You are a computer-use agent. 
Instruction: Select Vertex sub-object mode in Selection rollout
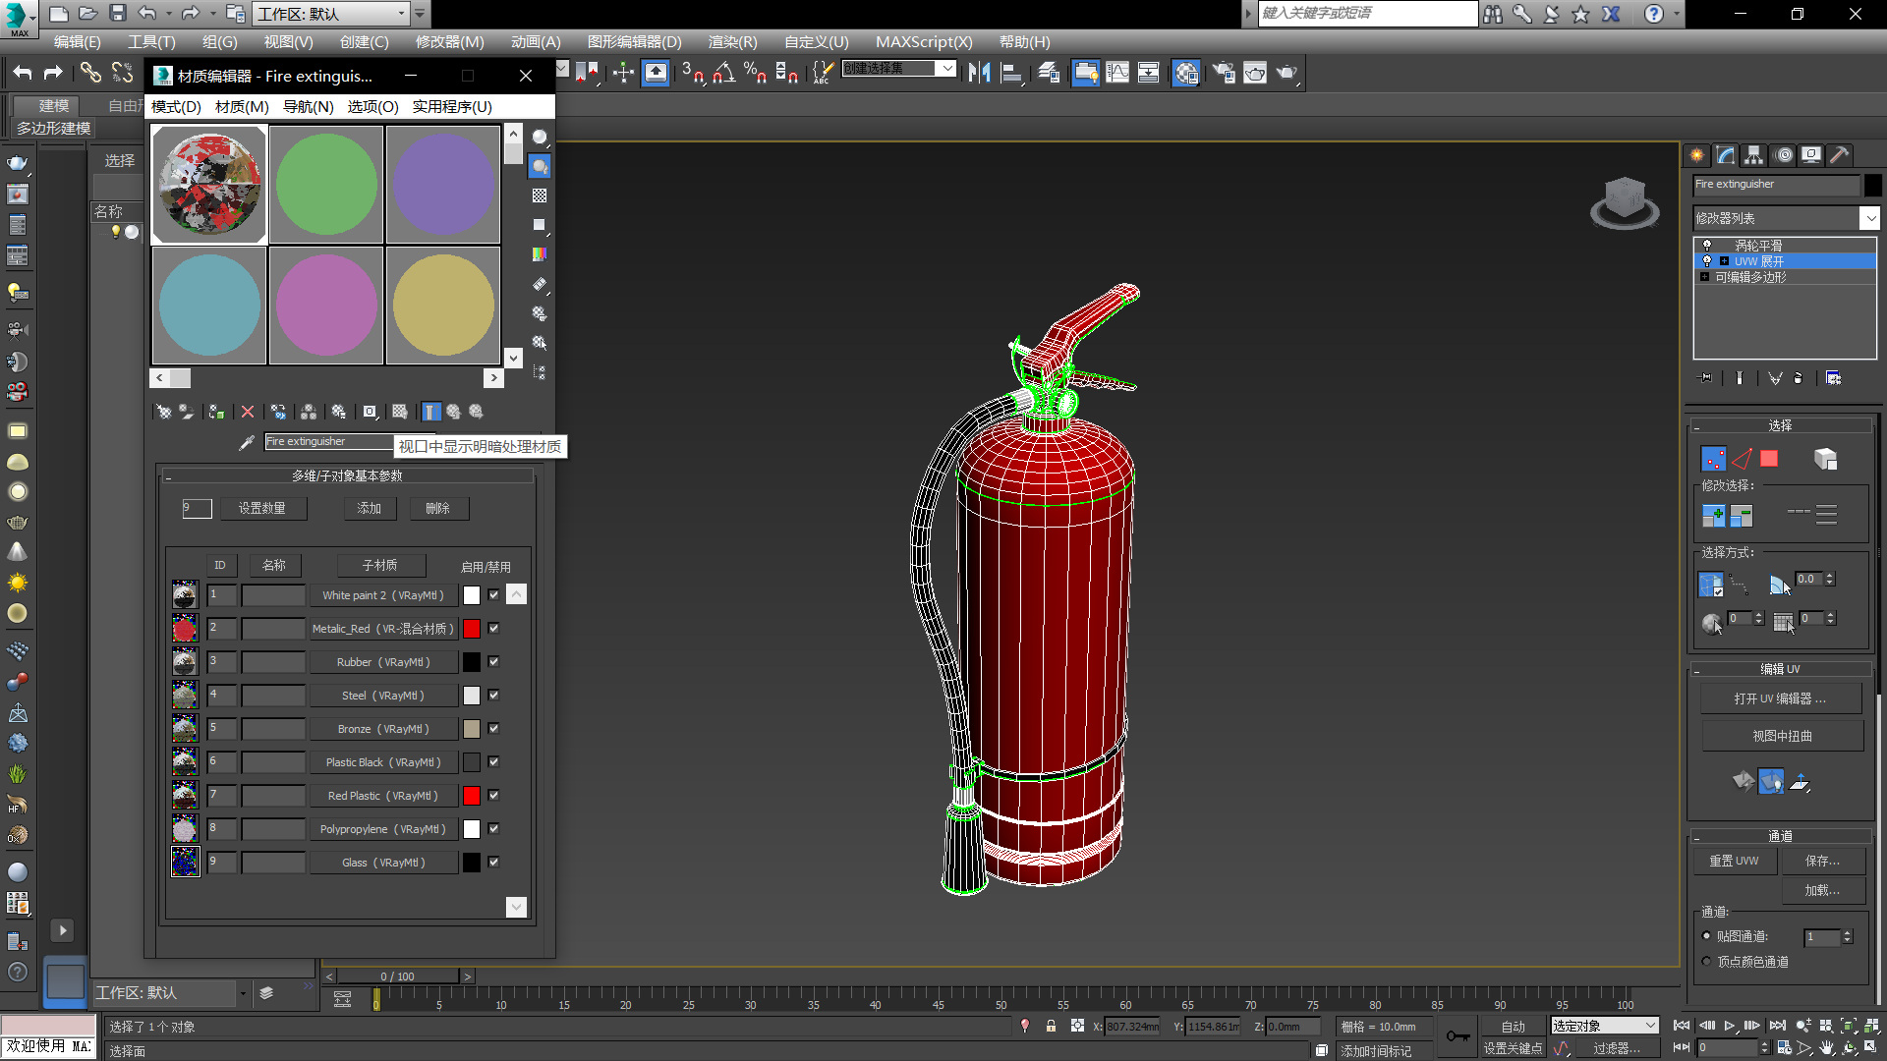1713,459
